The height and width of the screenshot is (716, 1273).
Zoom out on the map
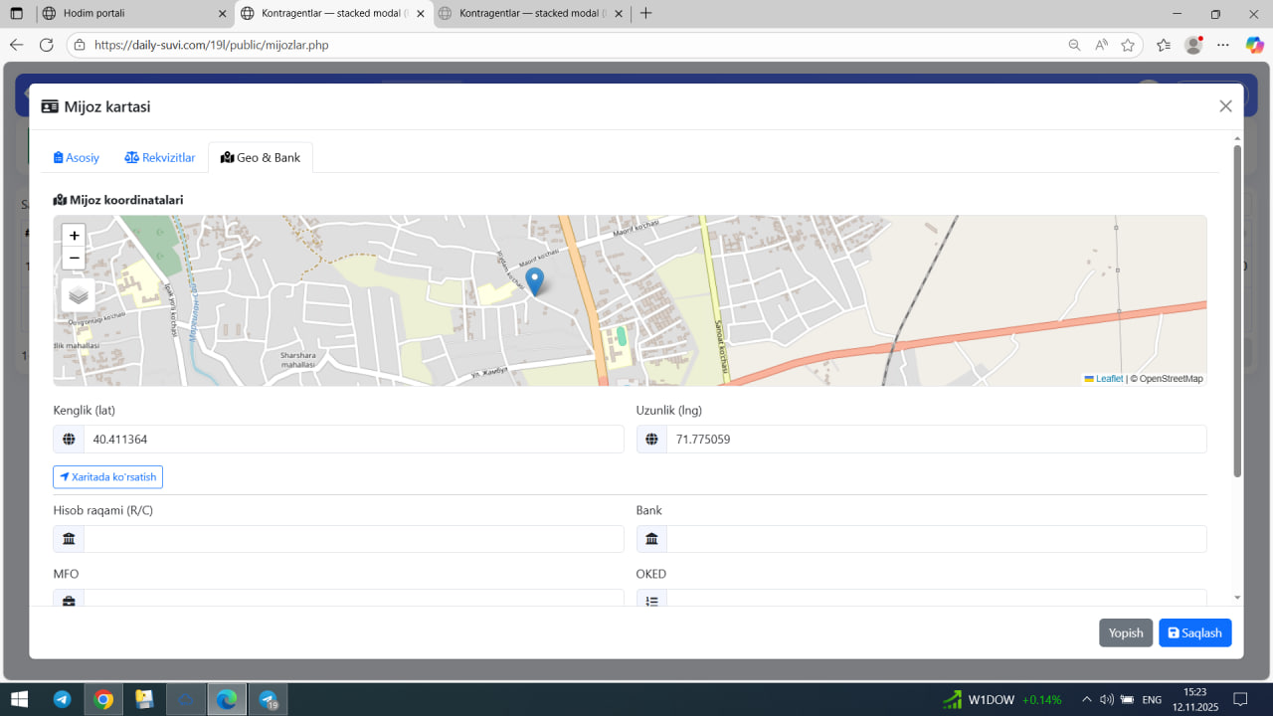[x=74, y=259]
